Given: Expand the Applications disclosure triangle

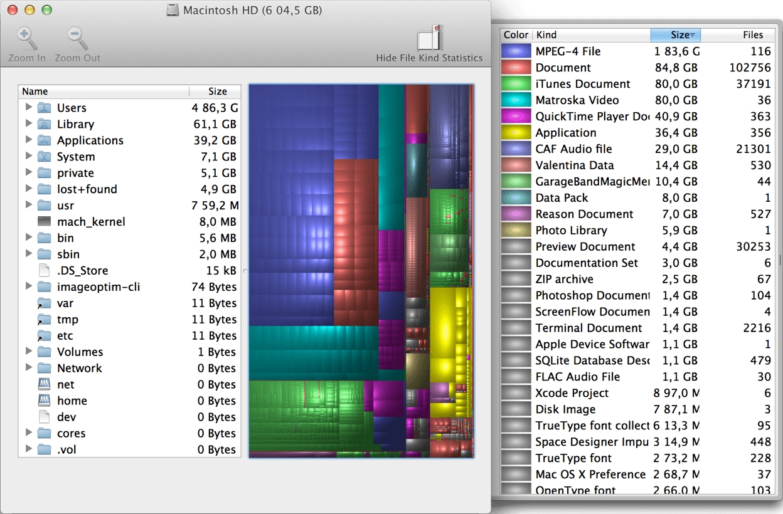Looking at the screenshot, I should click(x=28, y=140).
